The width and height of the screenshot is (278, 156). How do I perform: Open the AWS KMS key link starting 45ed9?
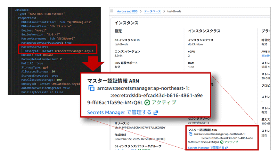click(x=266, y=56)
